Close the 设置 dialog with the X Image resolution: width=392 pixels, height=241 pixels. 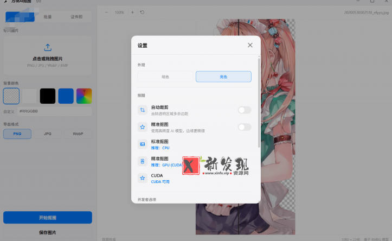tap(250, 45)
